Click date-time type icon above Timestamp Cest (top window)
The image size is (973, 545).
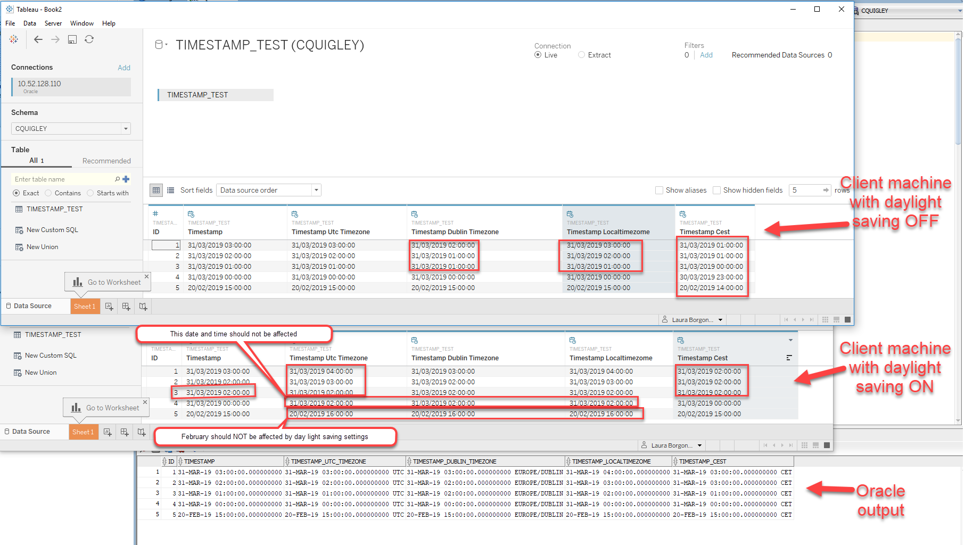(x=683, y=214)
